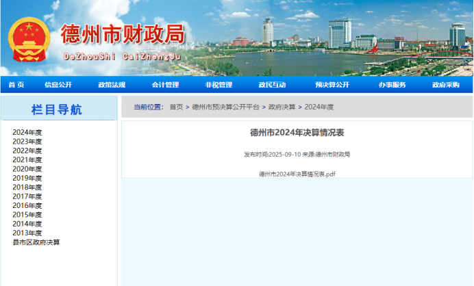474x286 pixels.
Task: Open 2016年度 in the column navigation
Action: 27,205
